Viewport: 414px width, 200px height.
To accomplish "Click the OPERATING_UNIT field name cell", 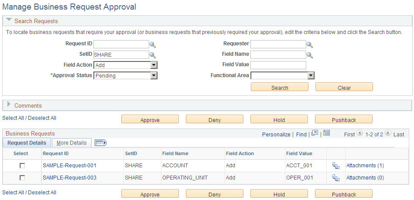I will click(x=185, y=178).
